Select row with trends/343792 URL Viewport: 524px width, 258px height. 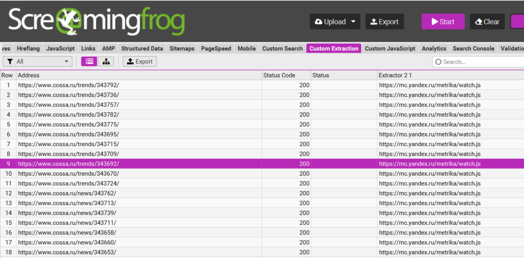(69, 85)
